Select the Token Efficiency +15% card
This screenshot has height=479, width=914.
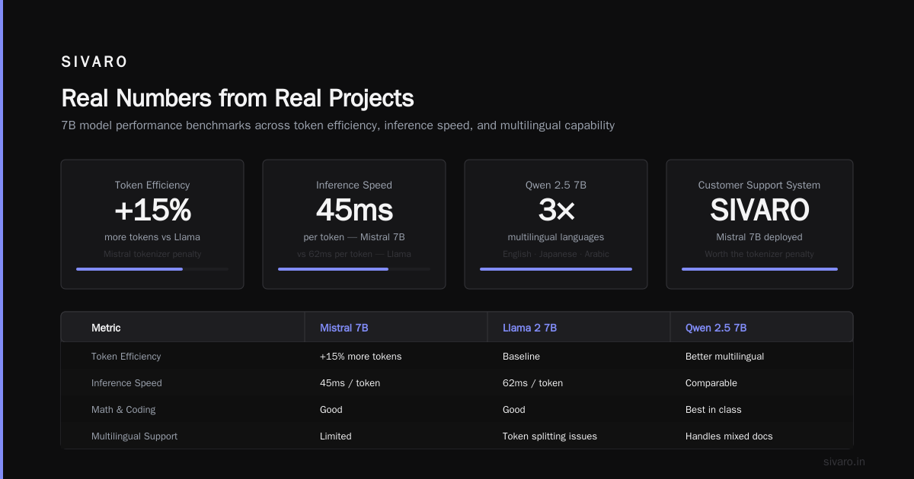click(152, 224)
